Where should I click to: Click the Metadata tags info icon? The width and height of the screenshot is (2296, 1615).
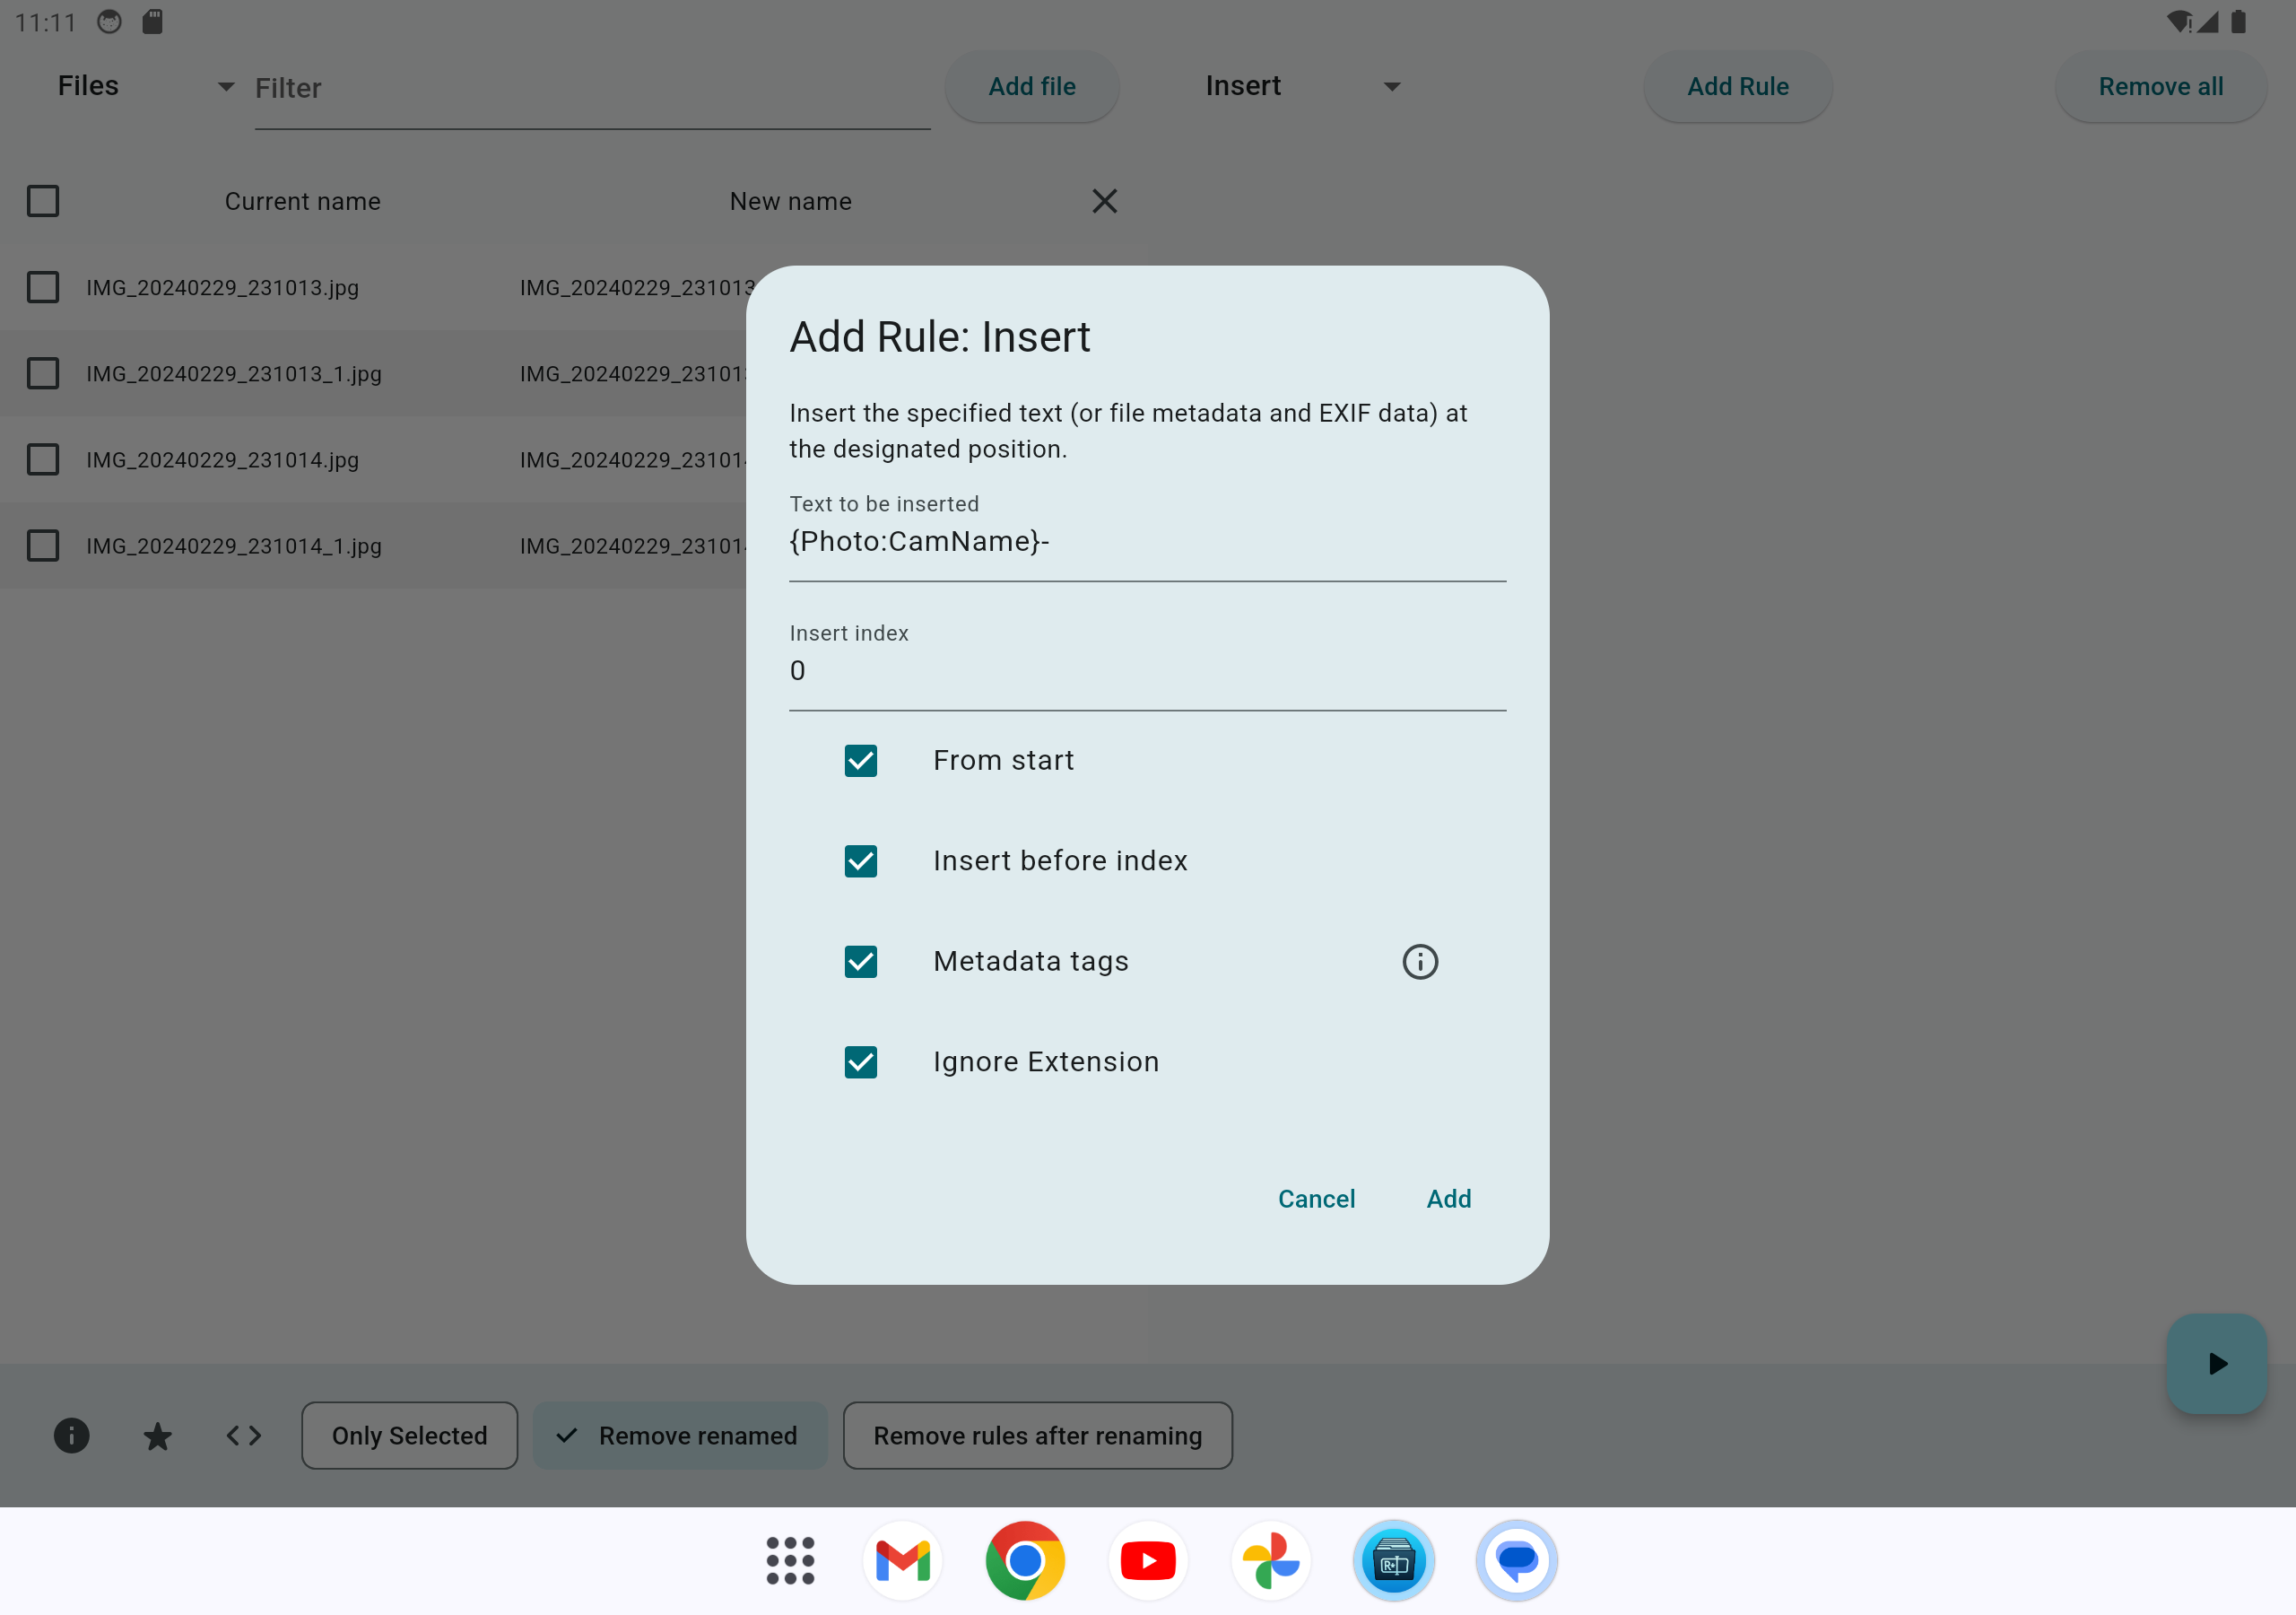1419,962
